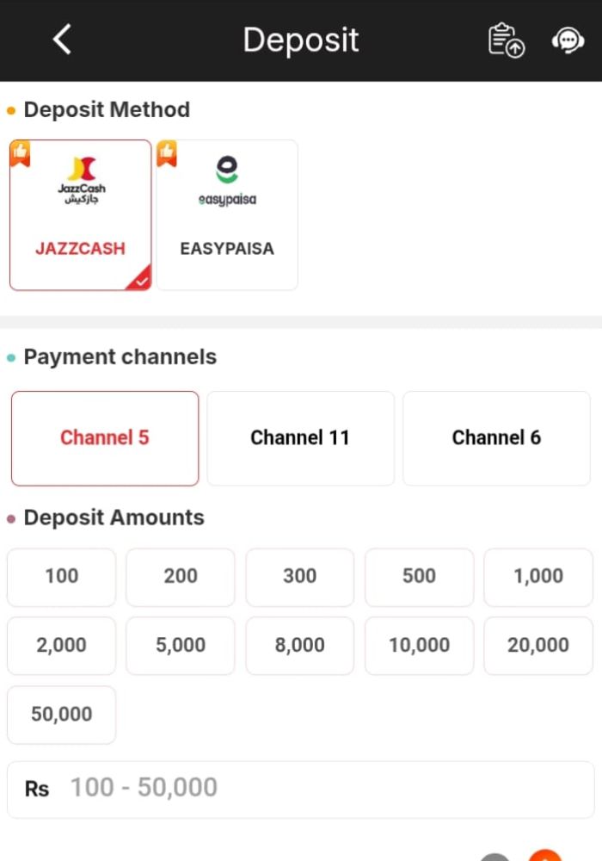The width and height of the screenshot is (602, 861).
Task: Choose Channel 6 payment channel
Action: (497, 438)
